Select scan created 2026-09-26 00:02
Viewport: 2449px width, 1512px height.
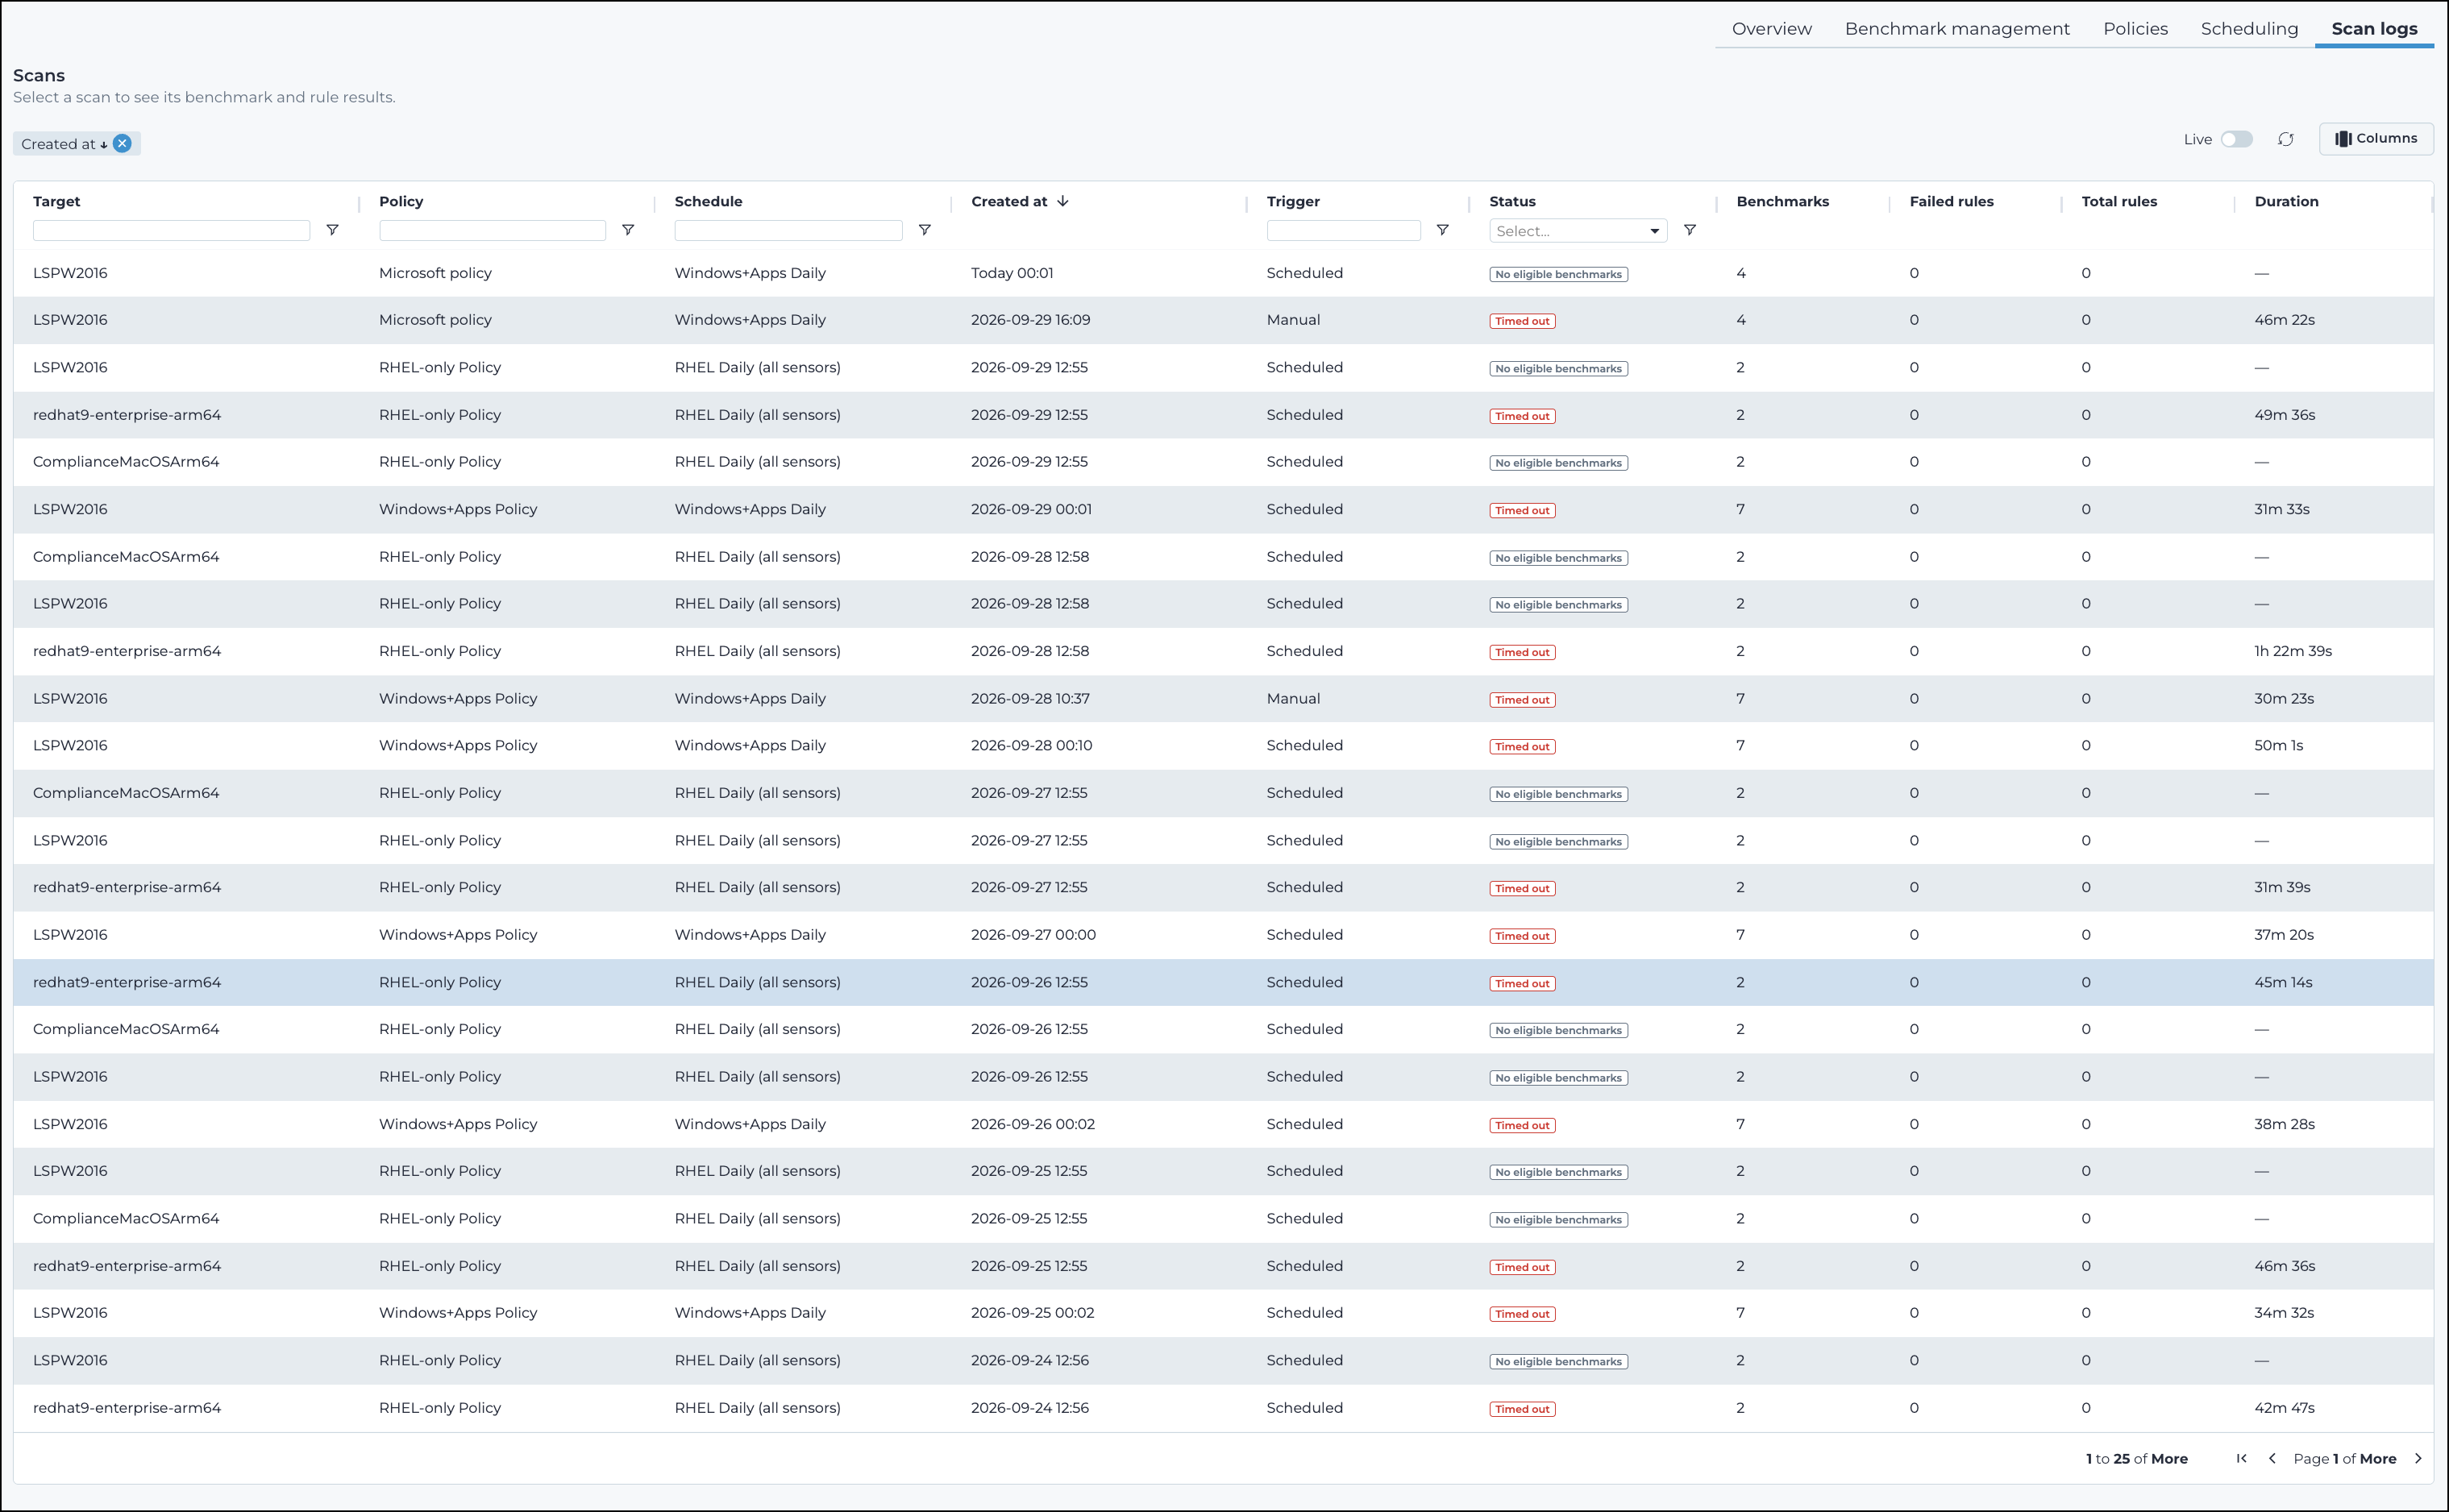click(1223, 1124)
